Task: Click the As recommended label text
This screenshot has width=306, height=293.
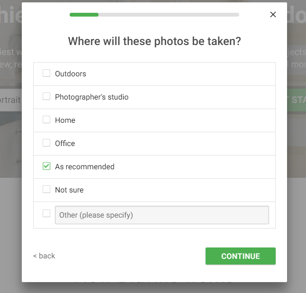Action: coord(85,167)
